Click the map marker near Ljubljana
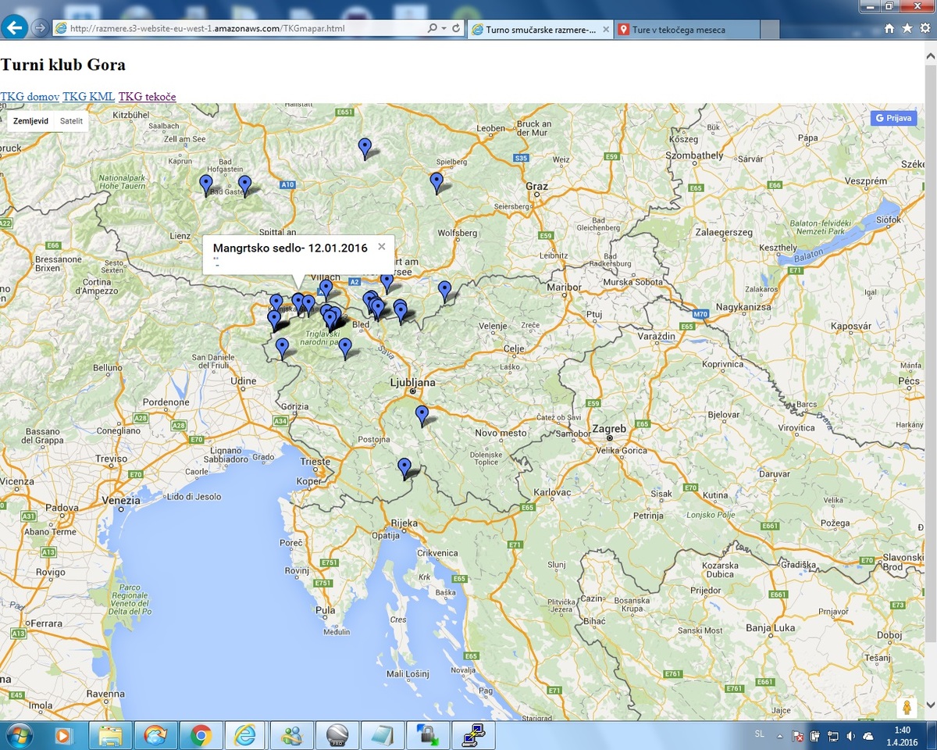The image size is (937, 750). [422, 414]
